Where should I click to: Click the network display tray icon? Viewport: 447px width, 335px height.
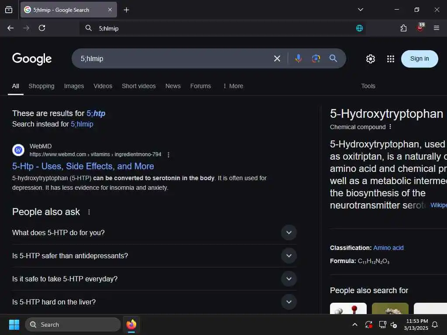coord(382,325)
